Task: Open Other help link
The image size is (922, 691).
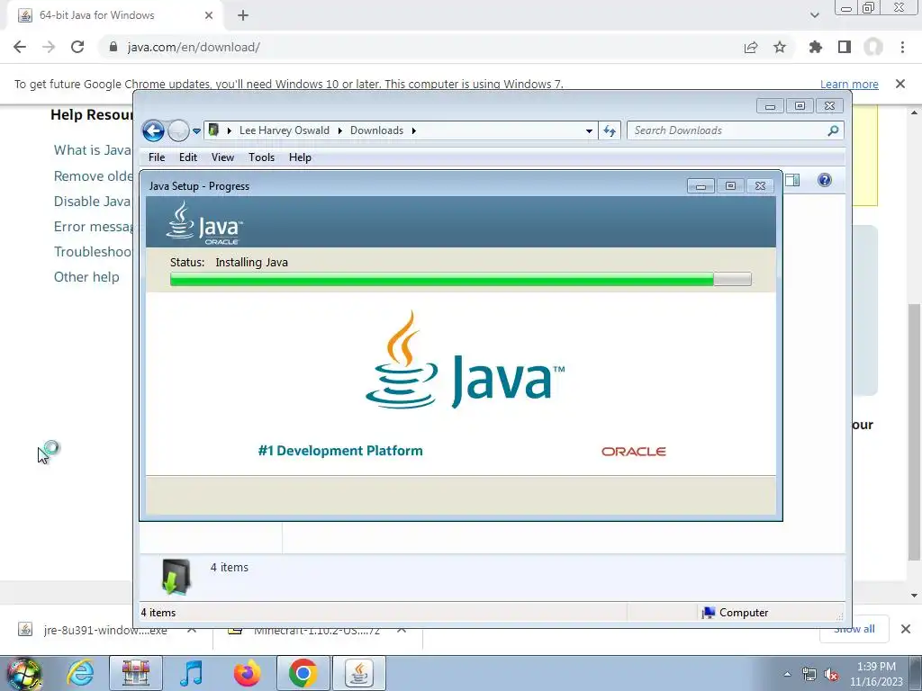Action: [86, 277]
